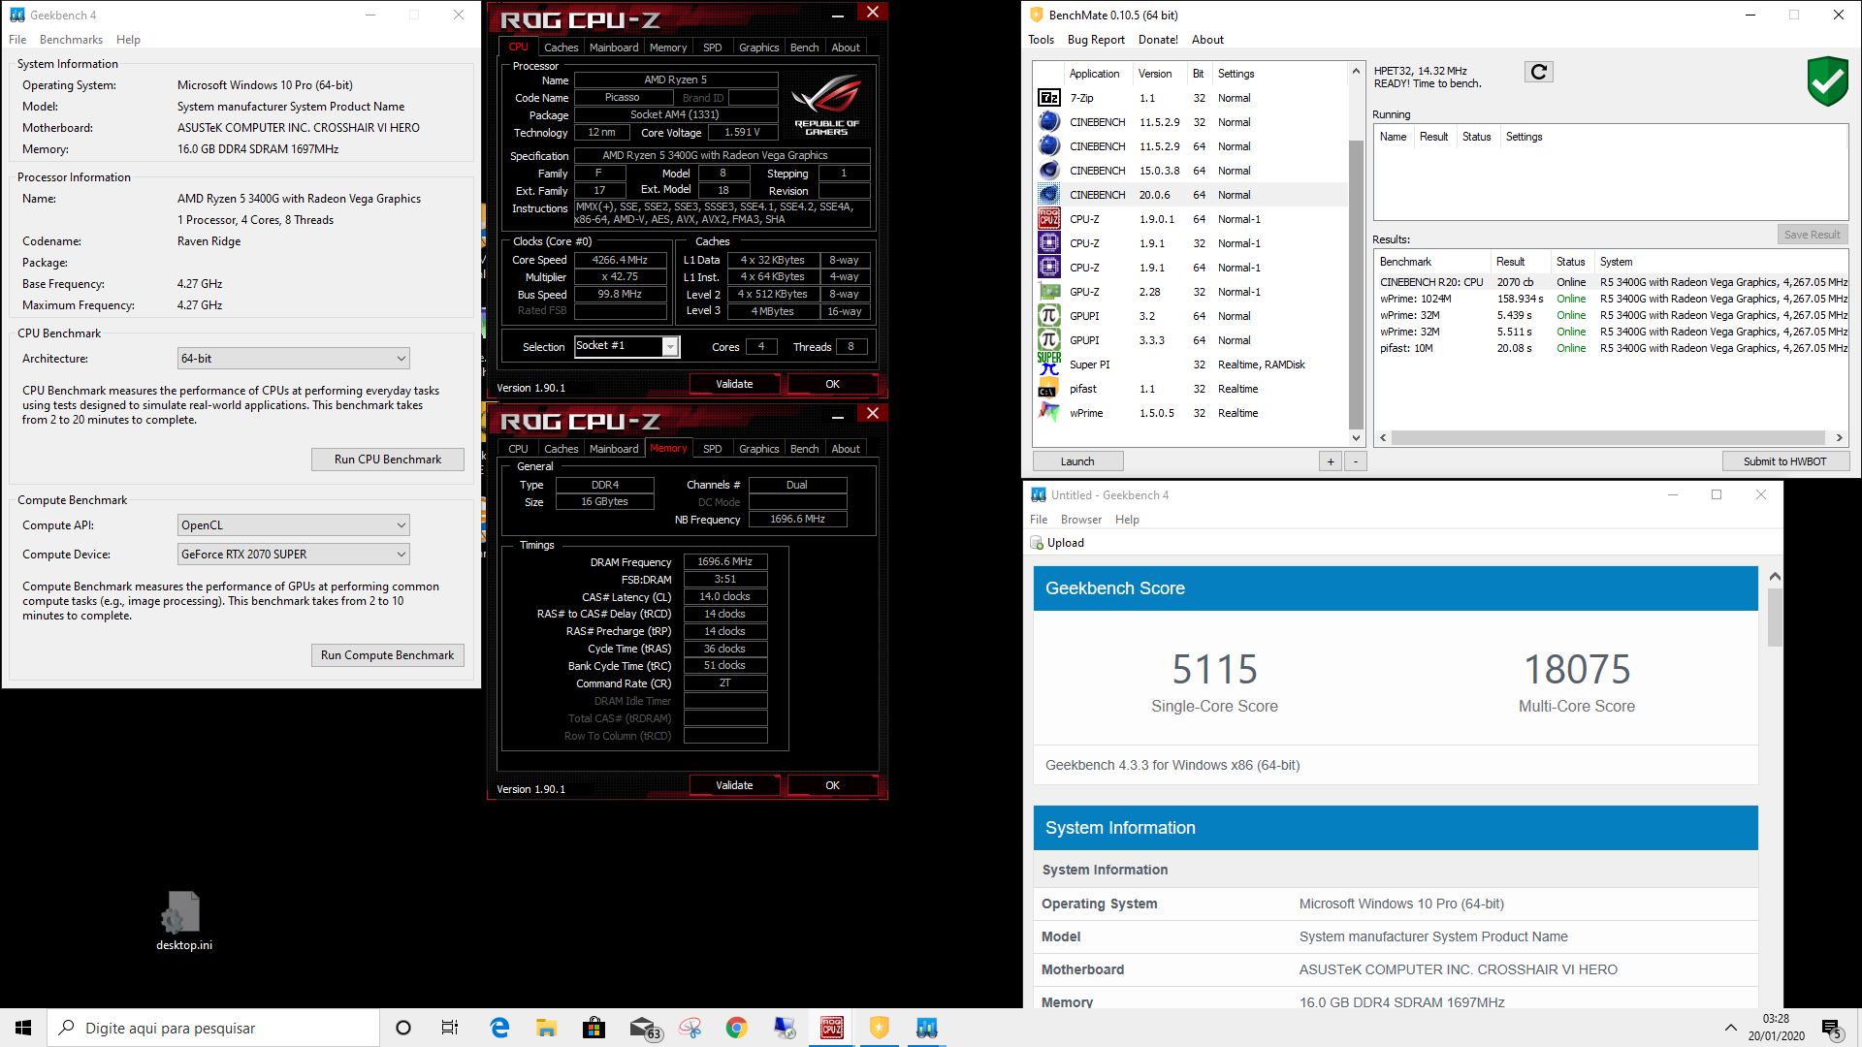Open Browser menu in Geekbench results window
The height and width of the screenshot is (1047, 1862).
(1080, 520)
